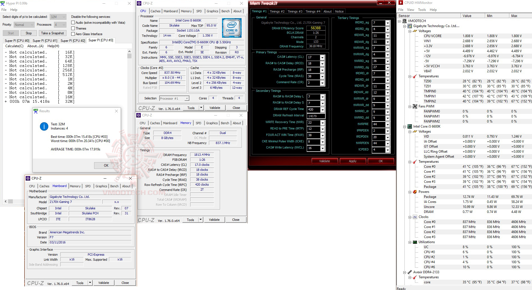Select the CPU VCORE row in HWMonitor

pyautogui.click(x=464, y=36)
